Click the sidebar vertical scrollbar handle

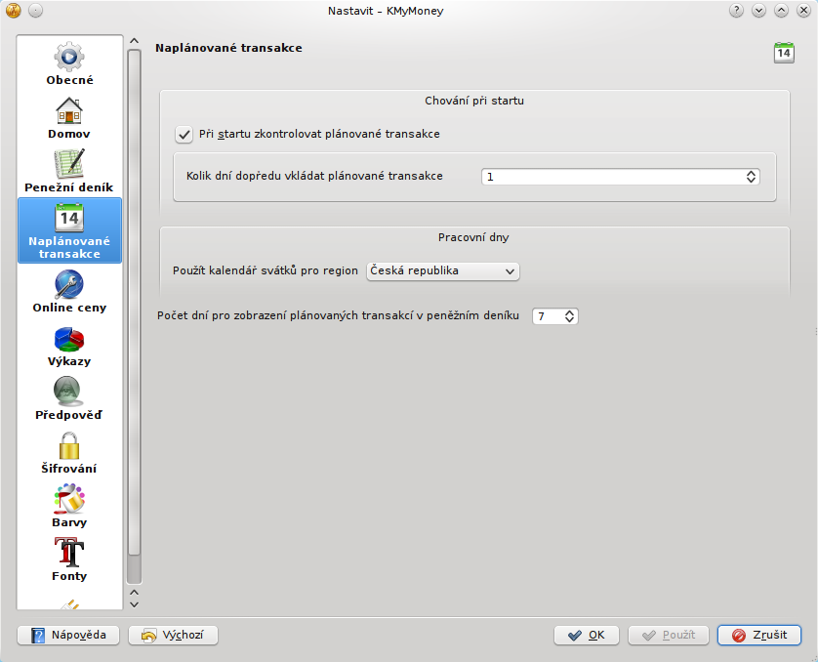click(x=134, y=303)
